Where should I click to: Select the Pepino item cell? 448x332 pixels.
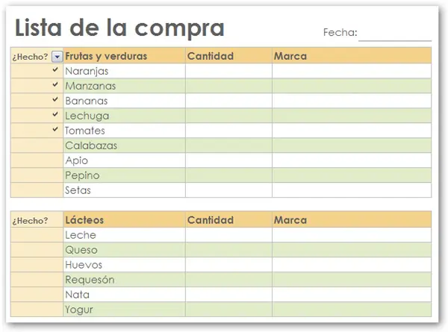[124, 175]
